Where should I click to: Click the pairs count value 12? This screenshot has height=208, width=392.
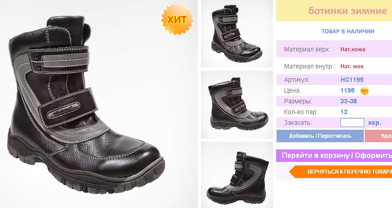tap(344, 112)
